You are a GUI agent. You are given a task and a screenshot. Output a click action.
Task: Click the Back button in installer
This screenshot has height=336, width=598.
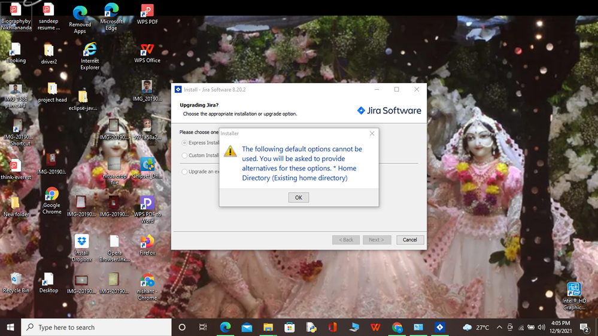point(346,240)
